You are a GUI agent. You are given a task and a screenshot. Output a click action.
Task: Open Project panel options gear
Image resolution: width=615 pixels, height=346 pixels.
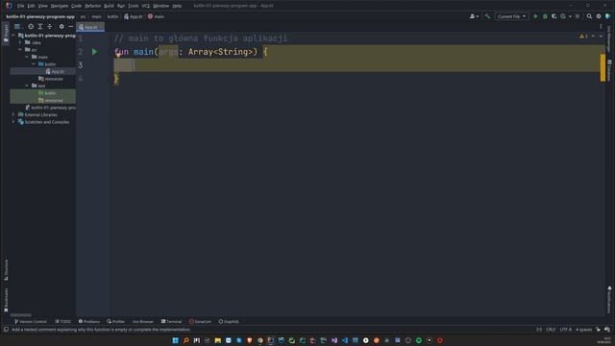[x=61, y=27]
